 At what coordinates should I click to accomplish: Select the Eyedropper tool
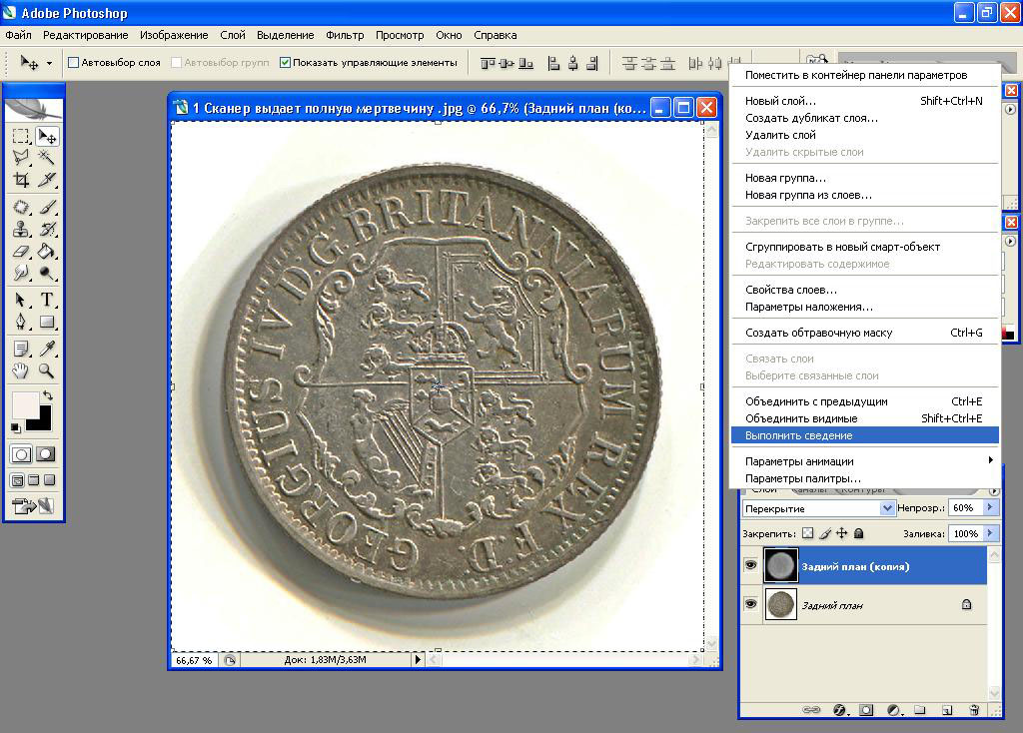[x=47, y=349]
